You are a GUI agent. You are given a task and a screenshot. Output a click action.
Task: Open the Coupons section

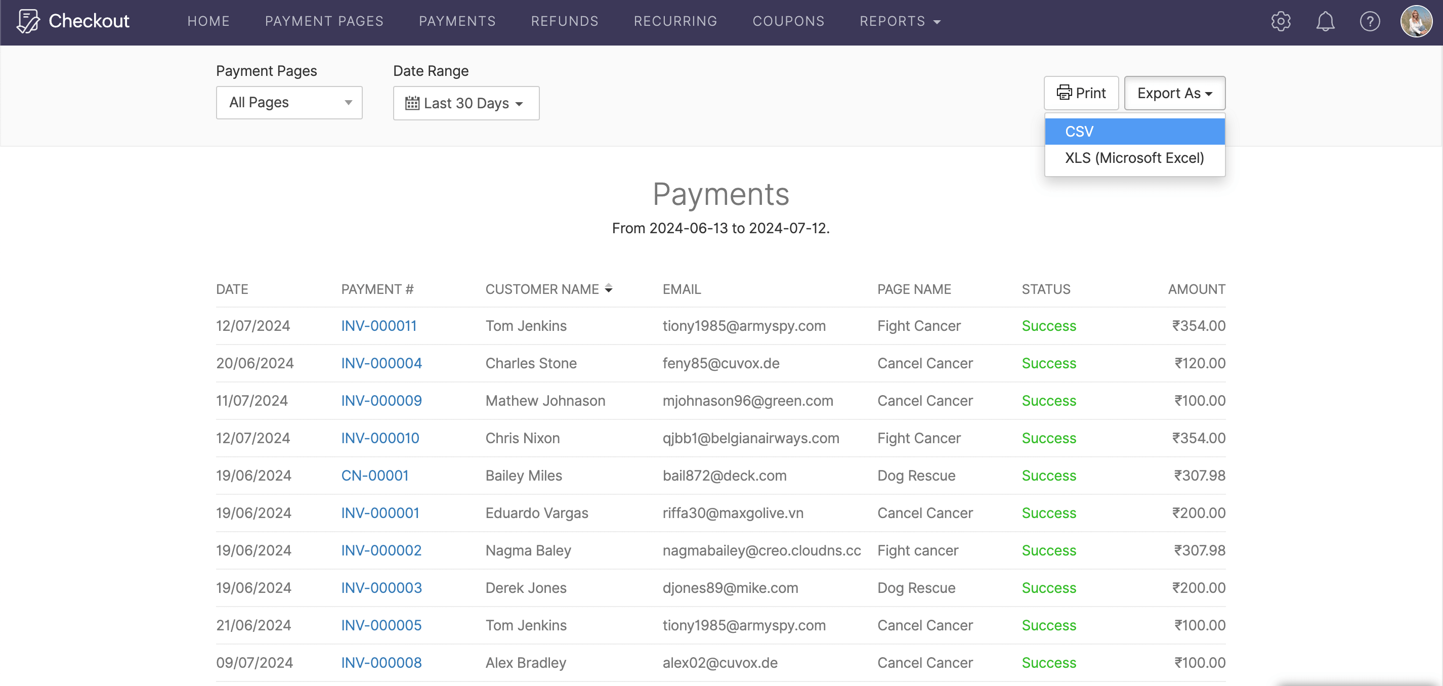tap(788, 21)
